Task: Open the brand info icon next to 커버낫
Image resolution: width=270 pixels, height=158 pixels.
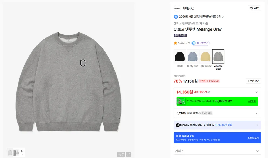Action: [x=193, y=8]
